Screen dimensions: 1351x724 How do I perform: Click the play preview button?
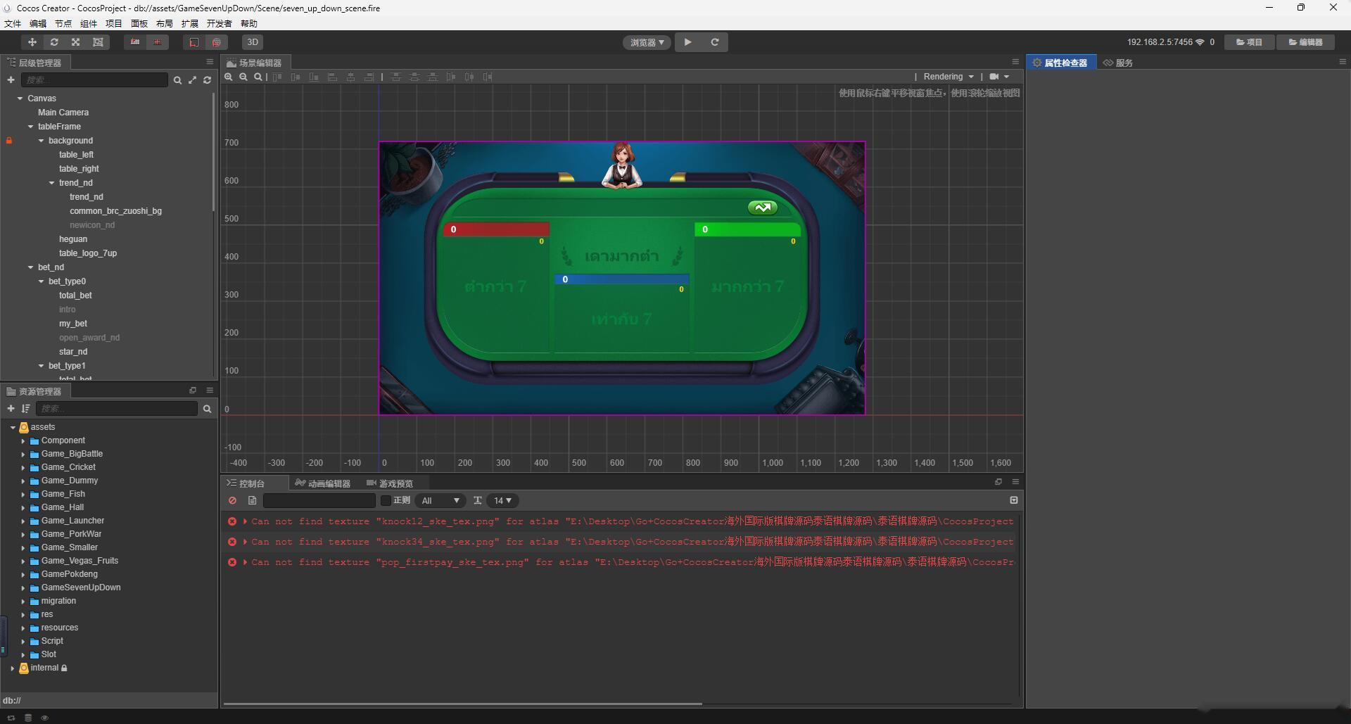687,42
